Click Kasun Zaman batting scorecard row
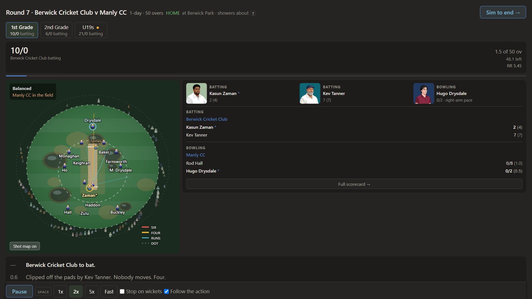532x299 pixels. tap(354, 127)
